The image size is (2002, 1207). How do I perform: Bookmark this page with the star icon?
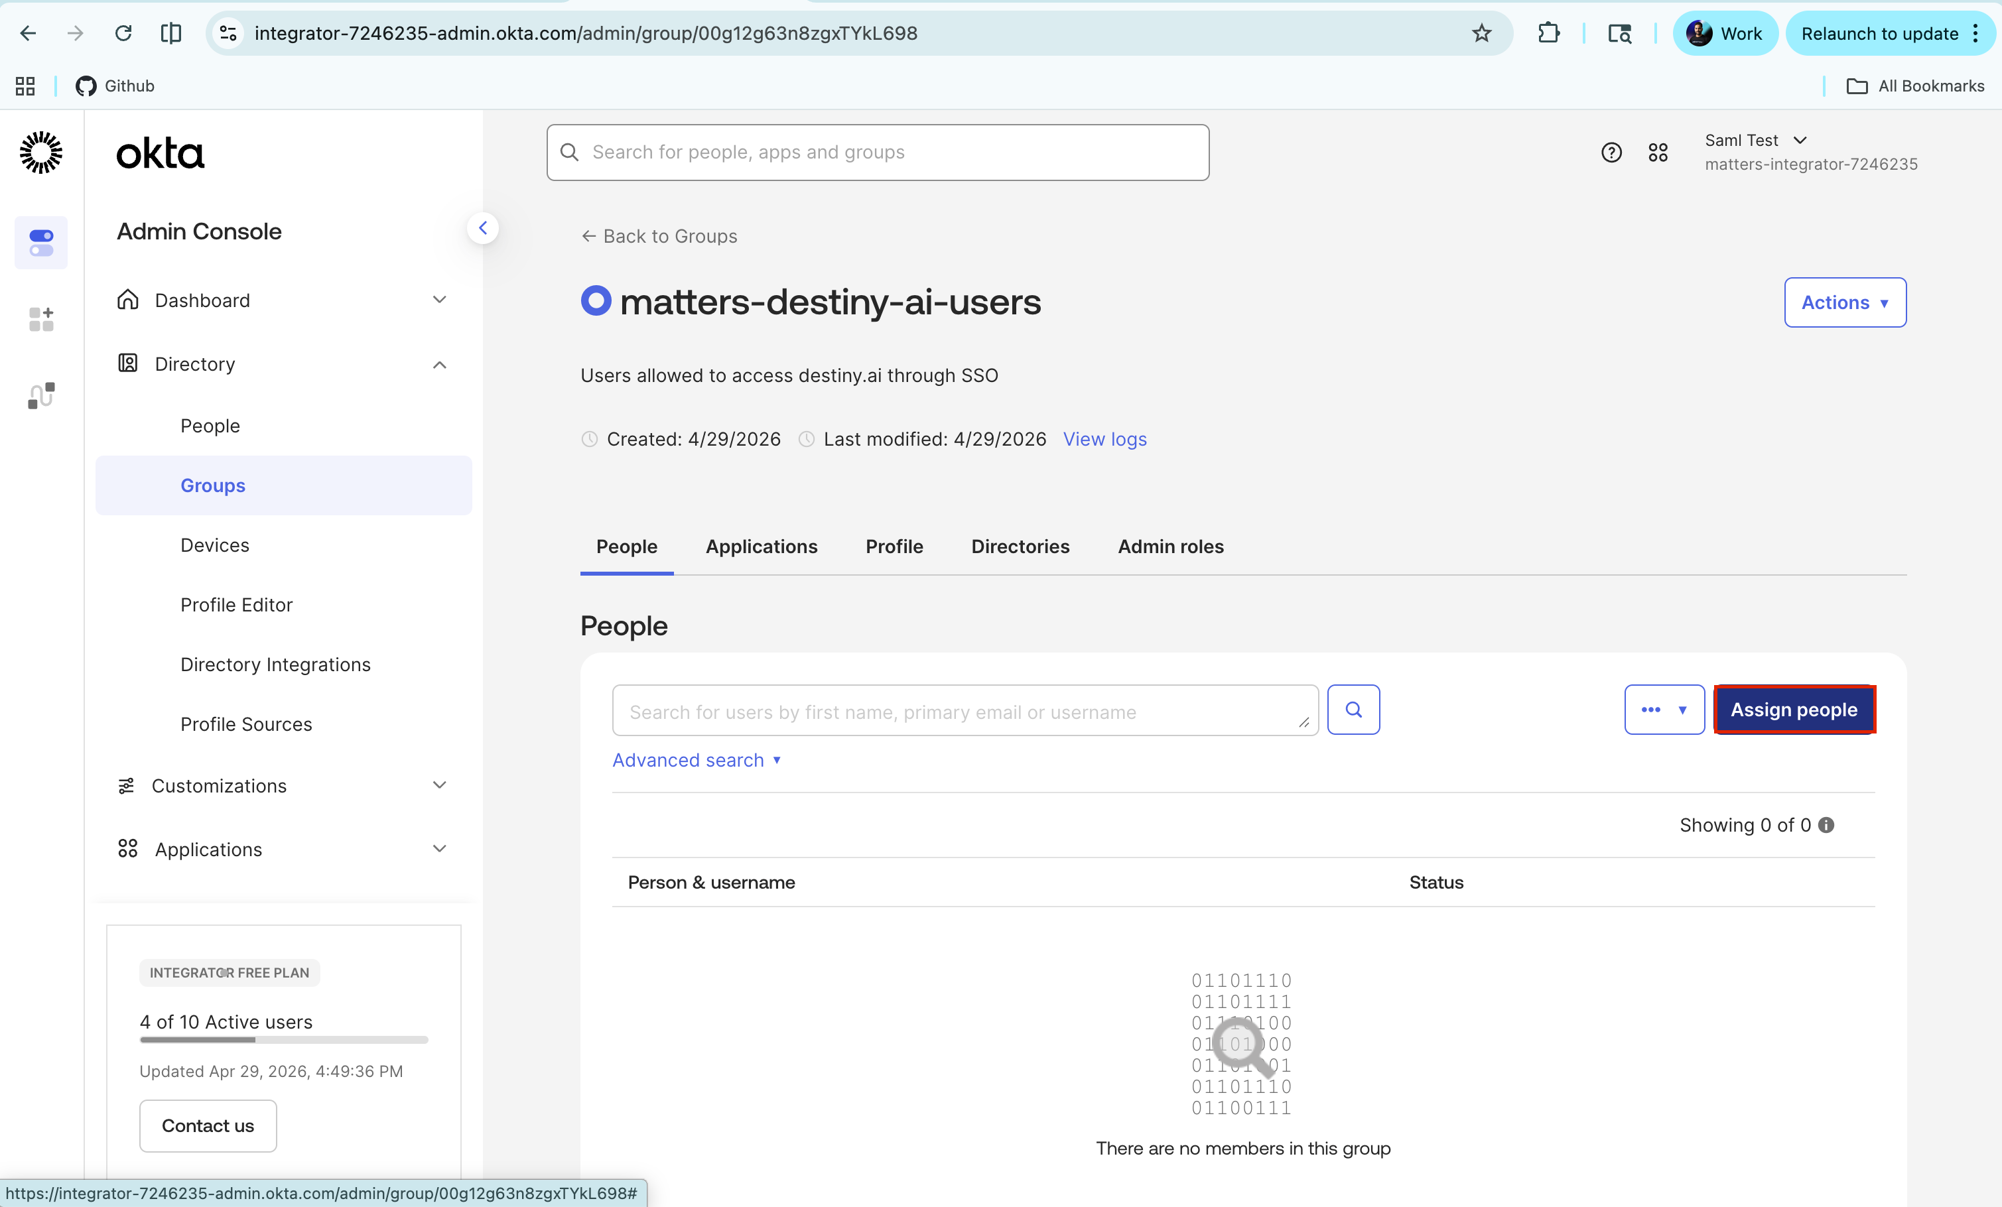pyautogui.click(x=1481, y=33)
